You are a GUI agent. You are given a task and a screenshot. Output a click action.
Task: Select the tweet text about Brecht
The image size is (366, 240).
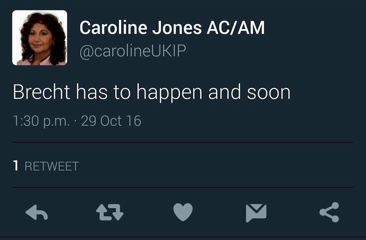(x=152, y=92)
